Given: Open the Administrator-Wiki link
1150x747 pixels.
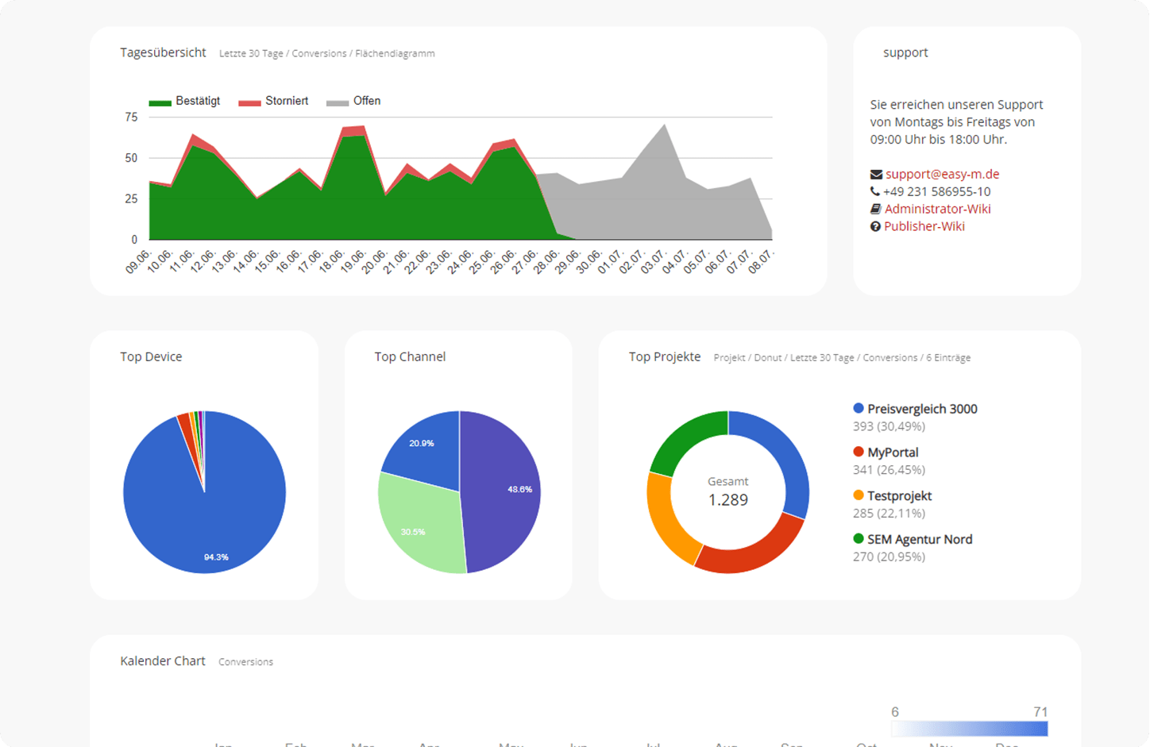Looking at the screenshot, I should [937, 210].
